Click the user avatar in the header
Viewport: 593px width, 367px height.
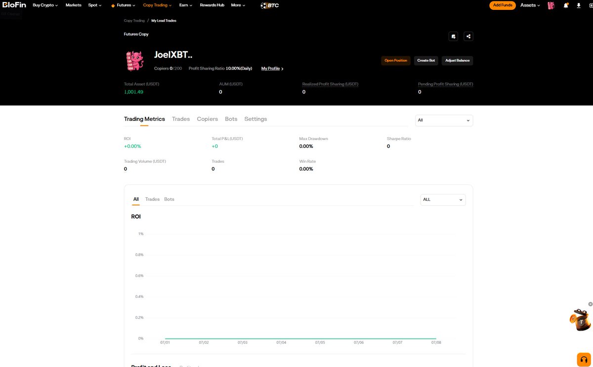point(551,5)
